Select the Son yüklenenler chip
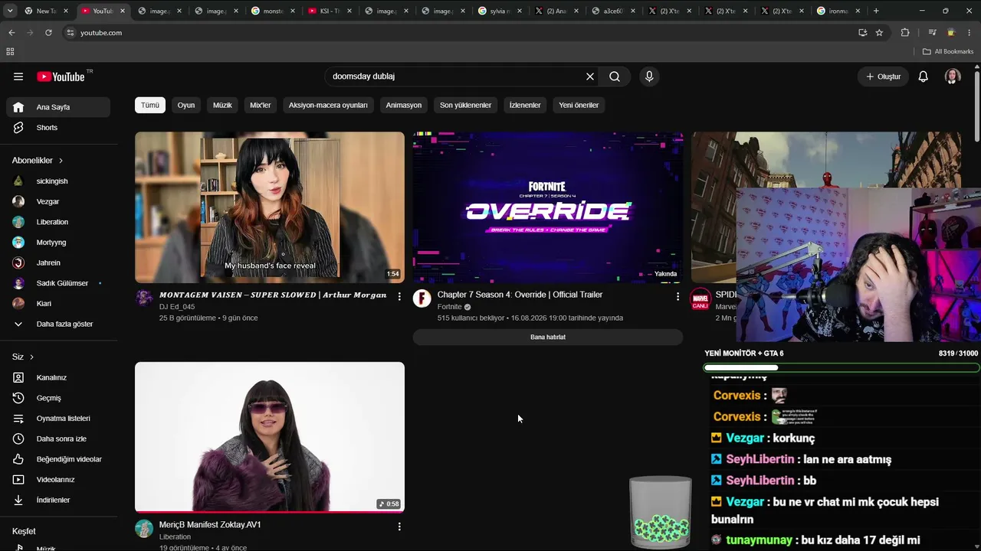 pyautogui.click(x=465, y=105)
